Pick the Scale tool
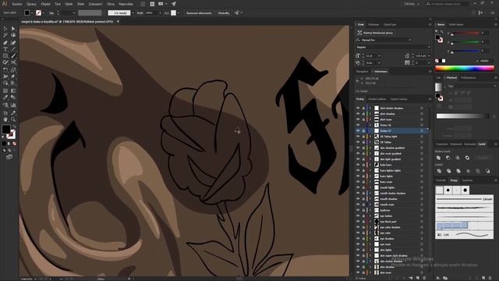This screenshot has height=281, width=499. point(13,69)
